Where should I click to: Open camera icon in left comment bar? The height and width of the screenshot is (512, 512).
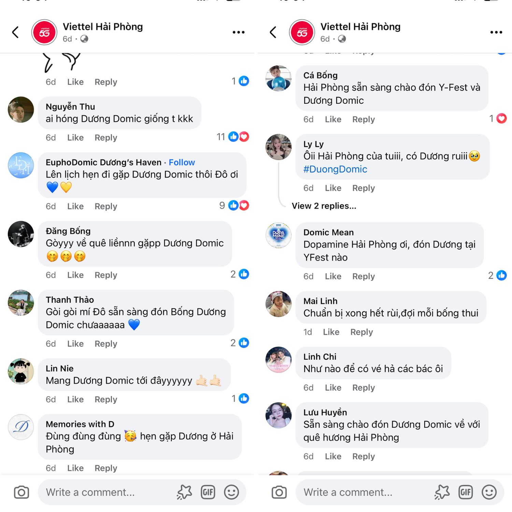coord(22,492)
